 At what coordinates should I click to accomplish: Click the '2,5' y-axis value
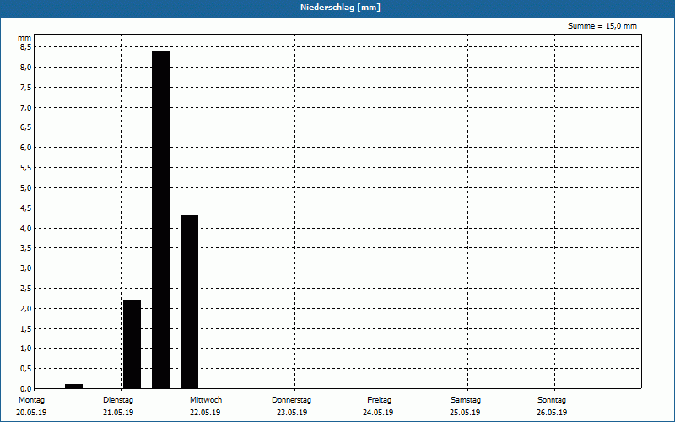[26, 288]
